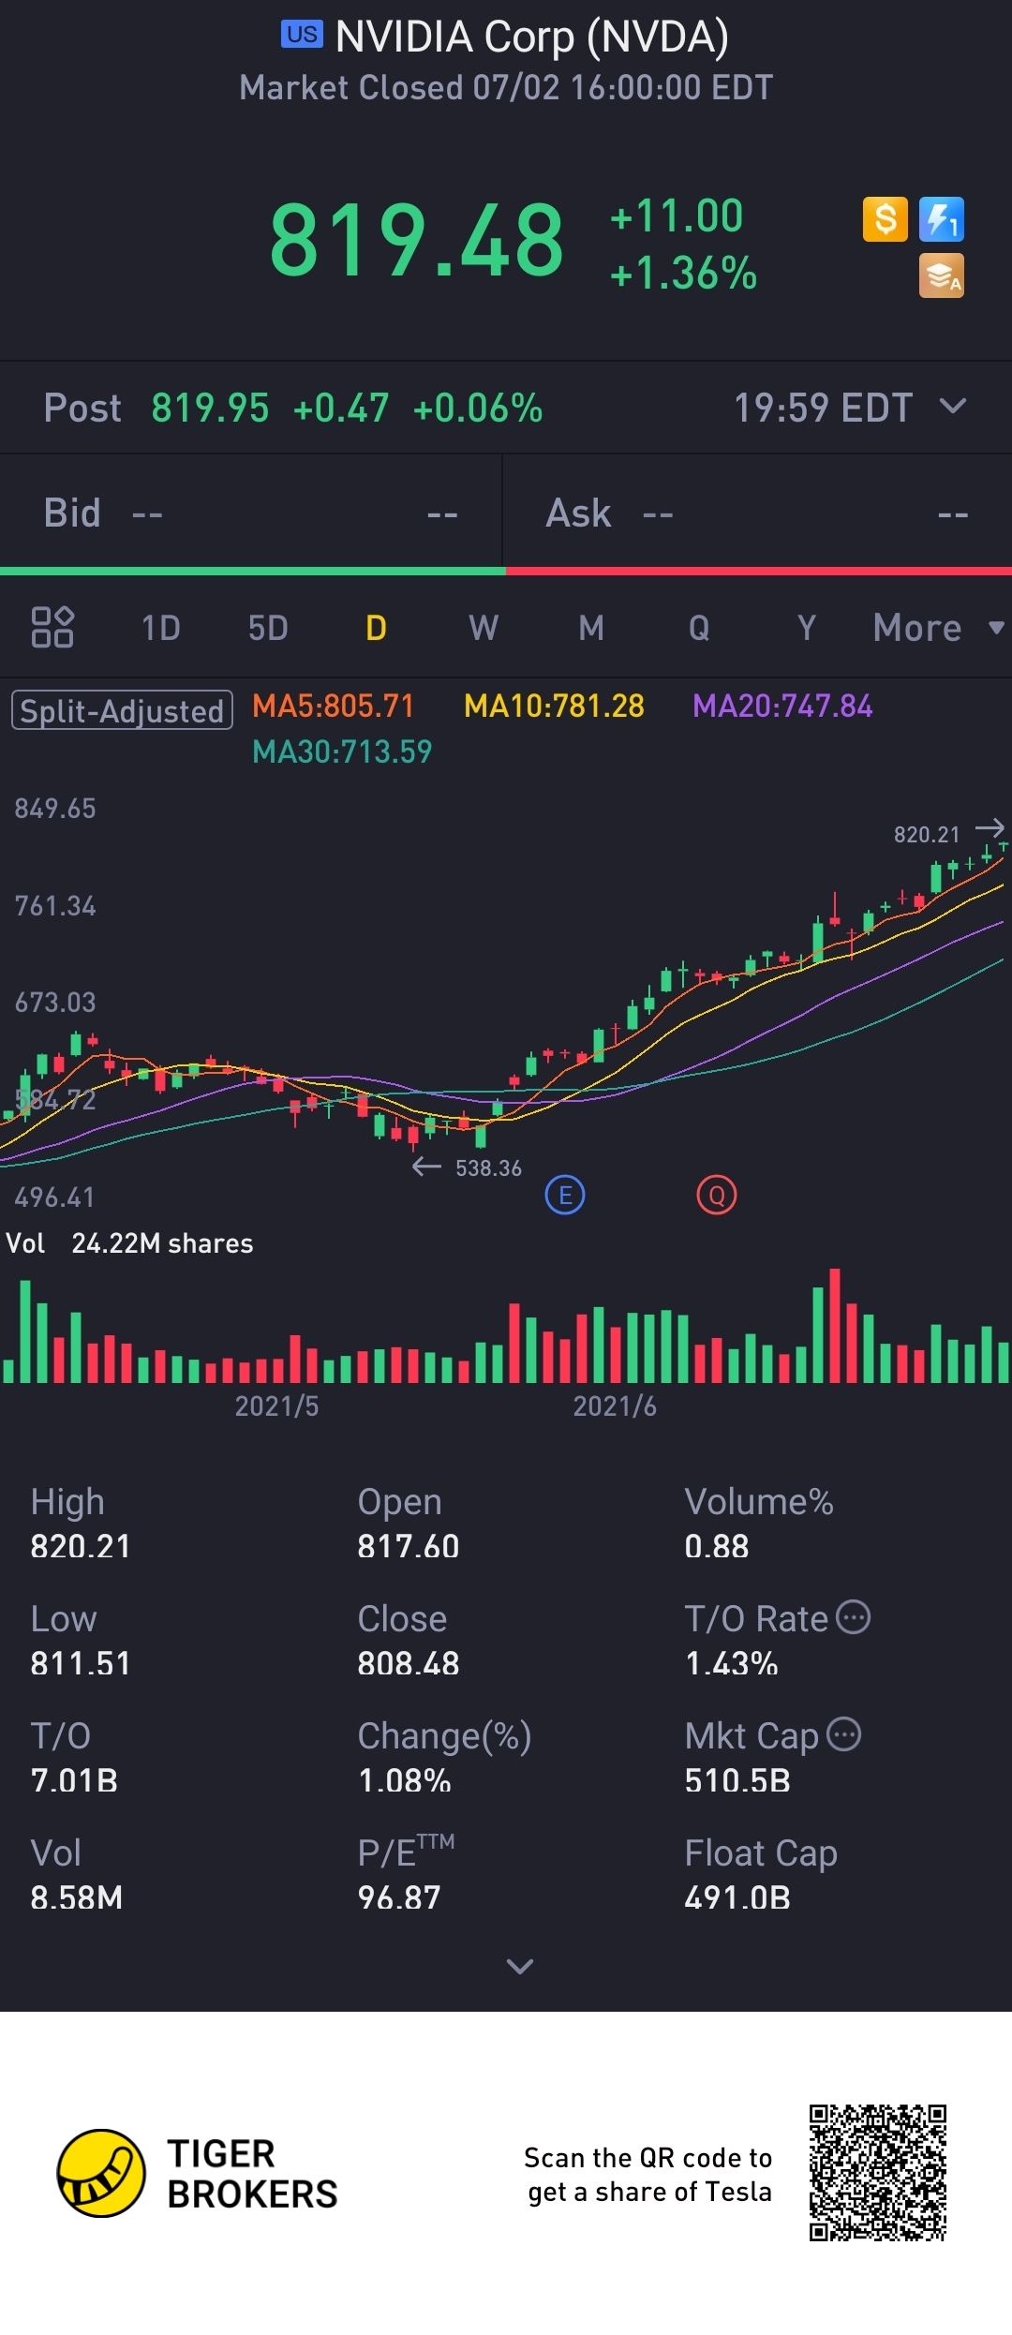Switch to the 1D chart tab

(160, 628)
